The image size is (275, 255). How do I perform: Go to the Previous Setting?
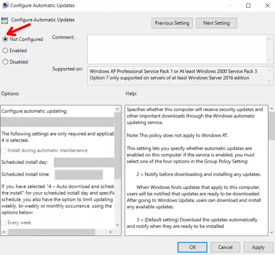tap(172, 23)
